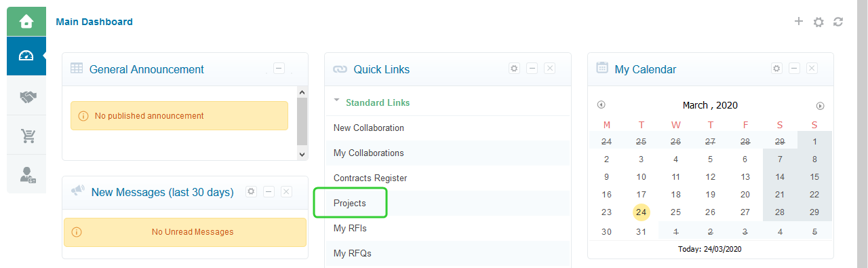
Task: Select the dashboard gauge sidebar icon
Action: (26, 56)
